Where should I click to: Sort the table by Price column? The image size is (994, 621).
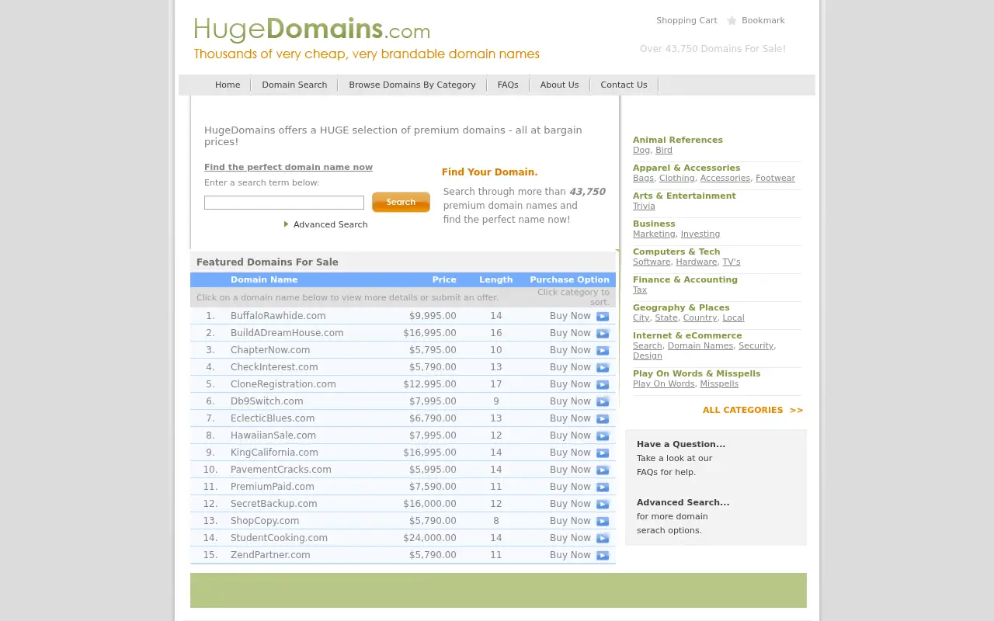tap(444, 279)
